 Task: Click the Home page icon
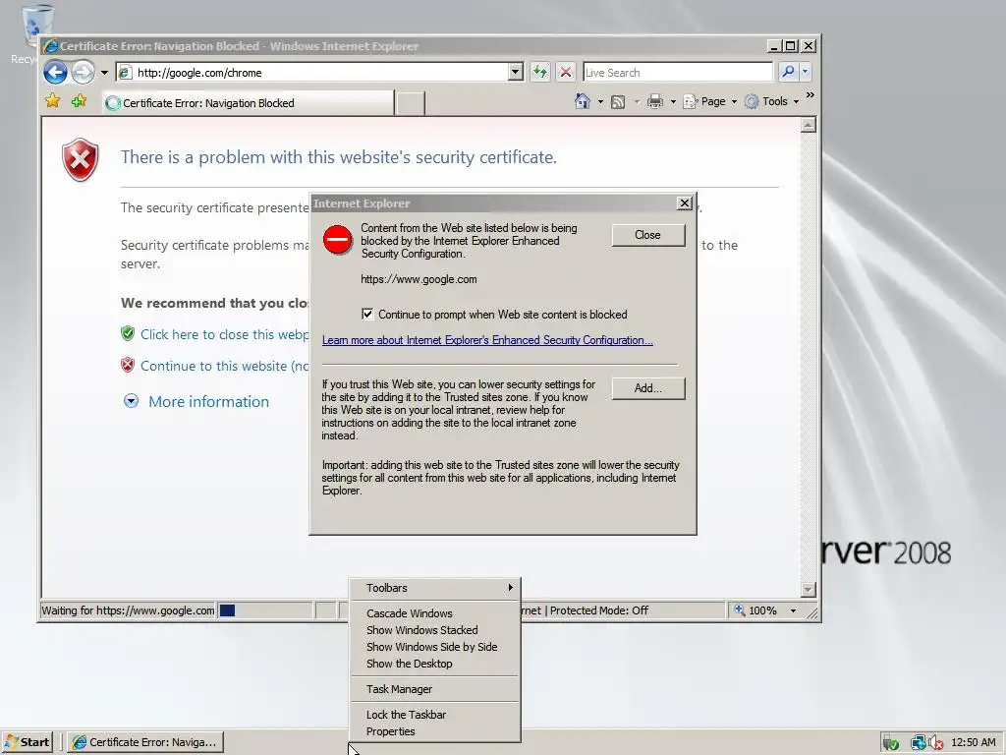(x=583, y=101)
